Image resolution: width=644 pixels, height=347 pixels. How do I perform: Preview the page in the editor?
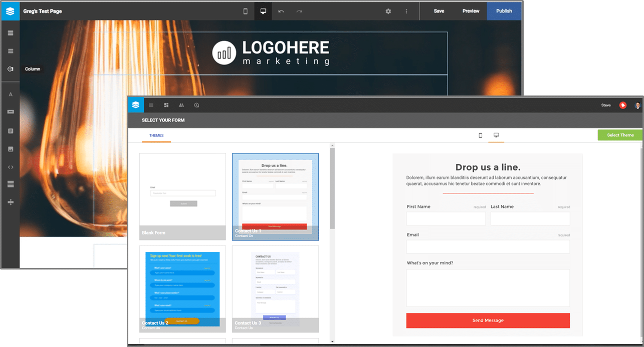[471, 11]
